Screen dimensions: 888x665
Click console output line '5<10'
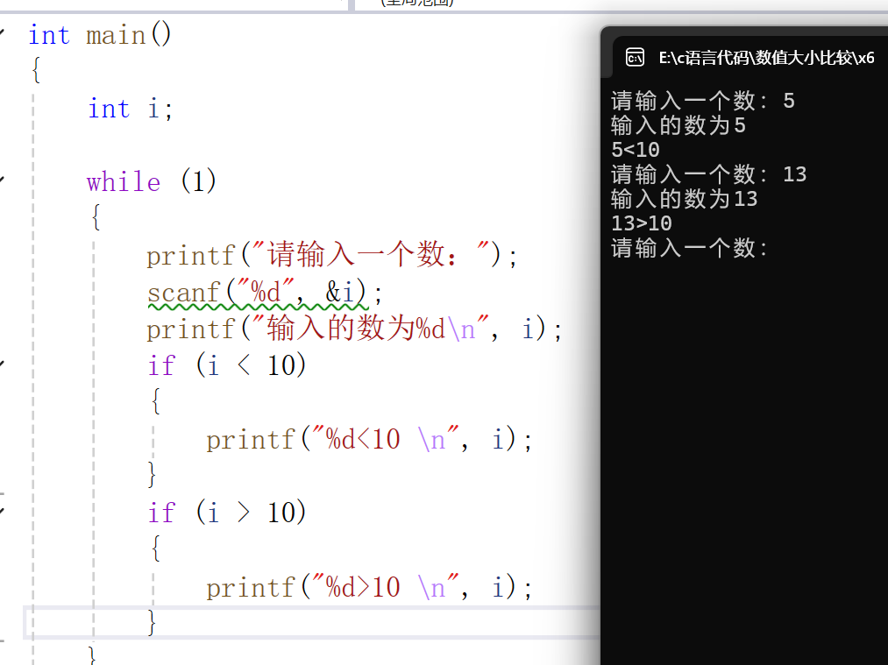click(636, 150)
